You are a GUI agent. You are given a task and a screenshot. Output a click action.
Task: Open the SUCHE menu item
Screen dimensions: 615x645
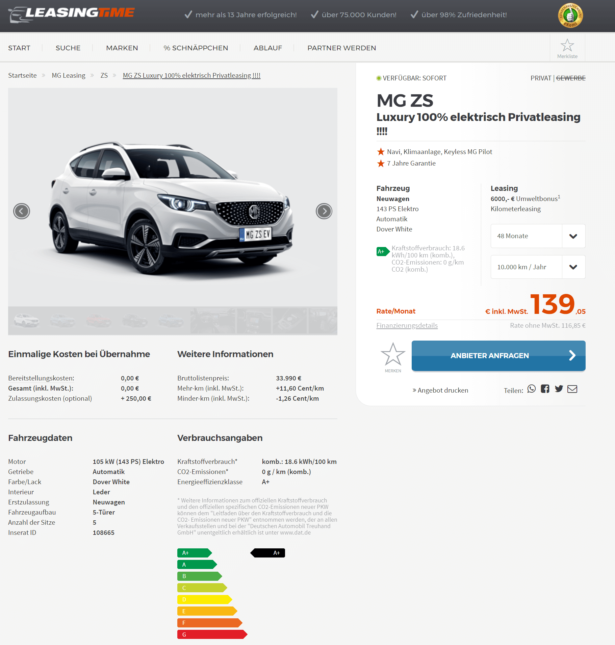coord(68,48)
